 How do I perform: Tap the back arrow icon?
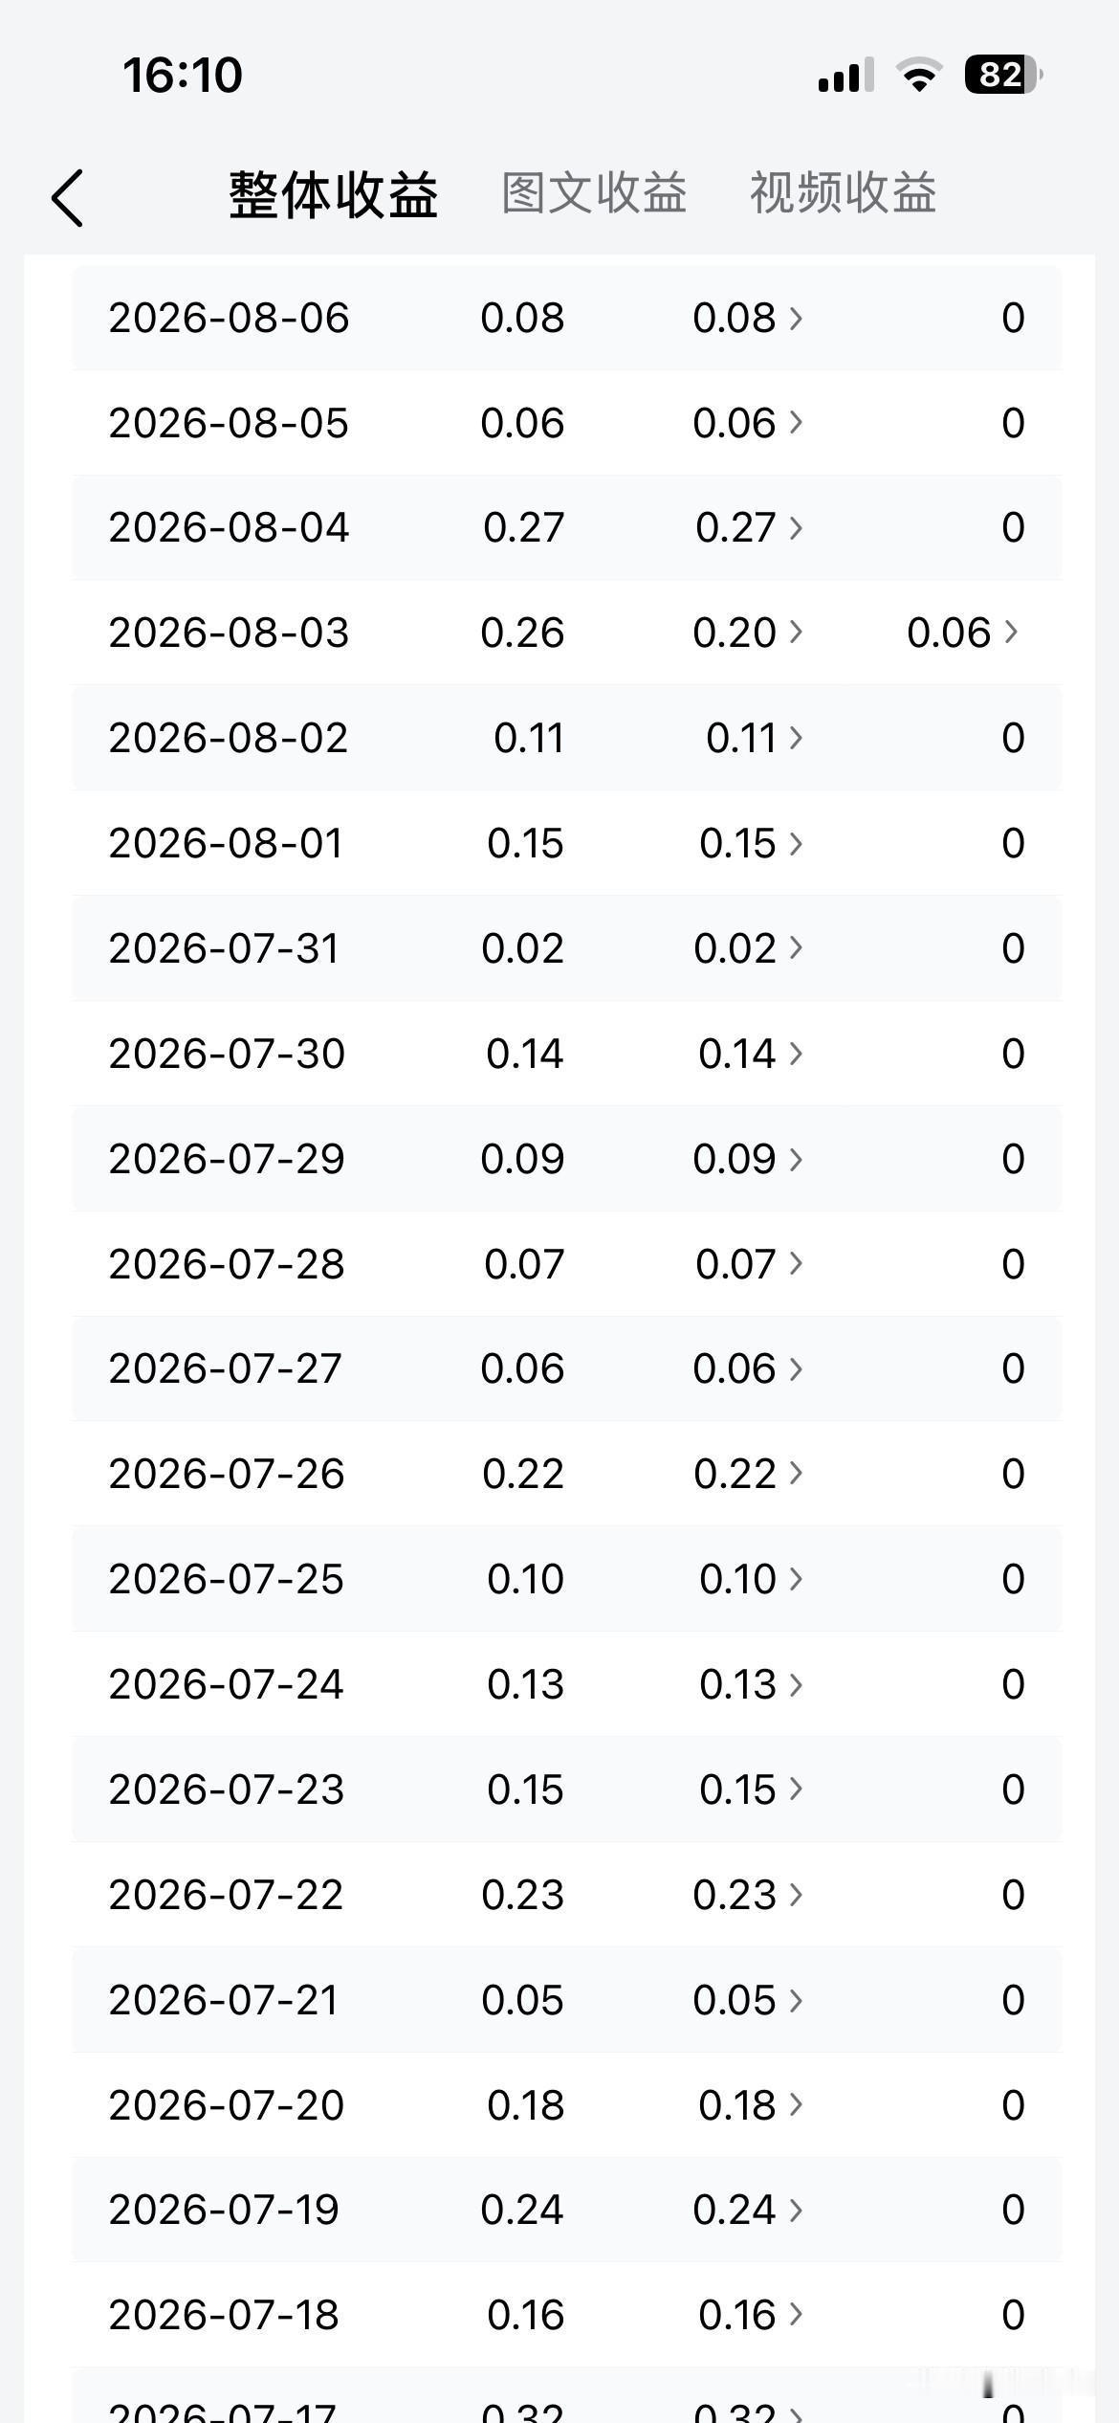pyautogui.click(x=68, y=198)
